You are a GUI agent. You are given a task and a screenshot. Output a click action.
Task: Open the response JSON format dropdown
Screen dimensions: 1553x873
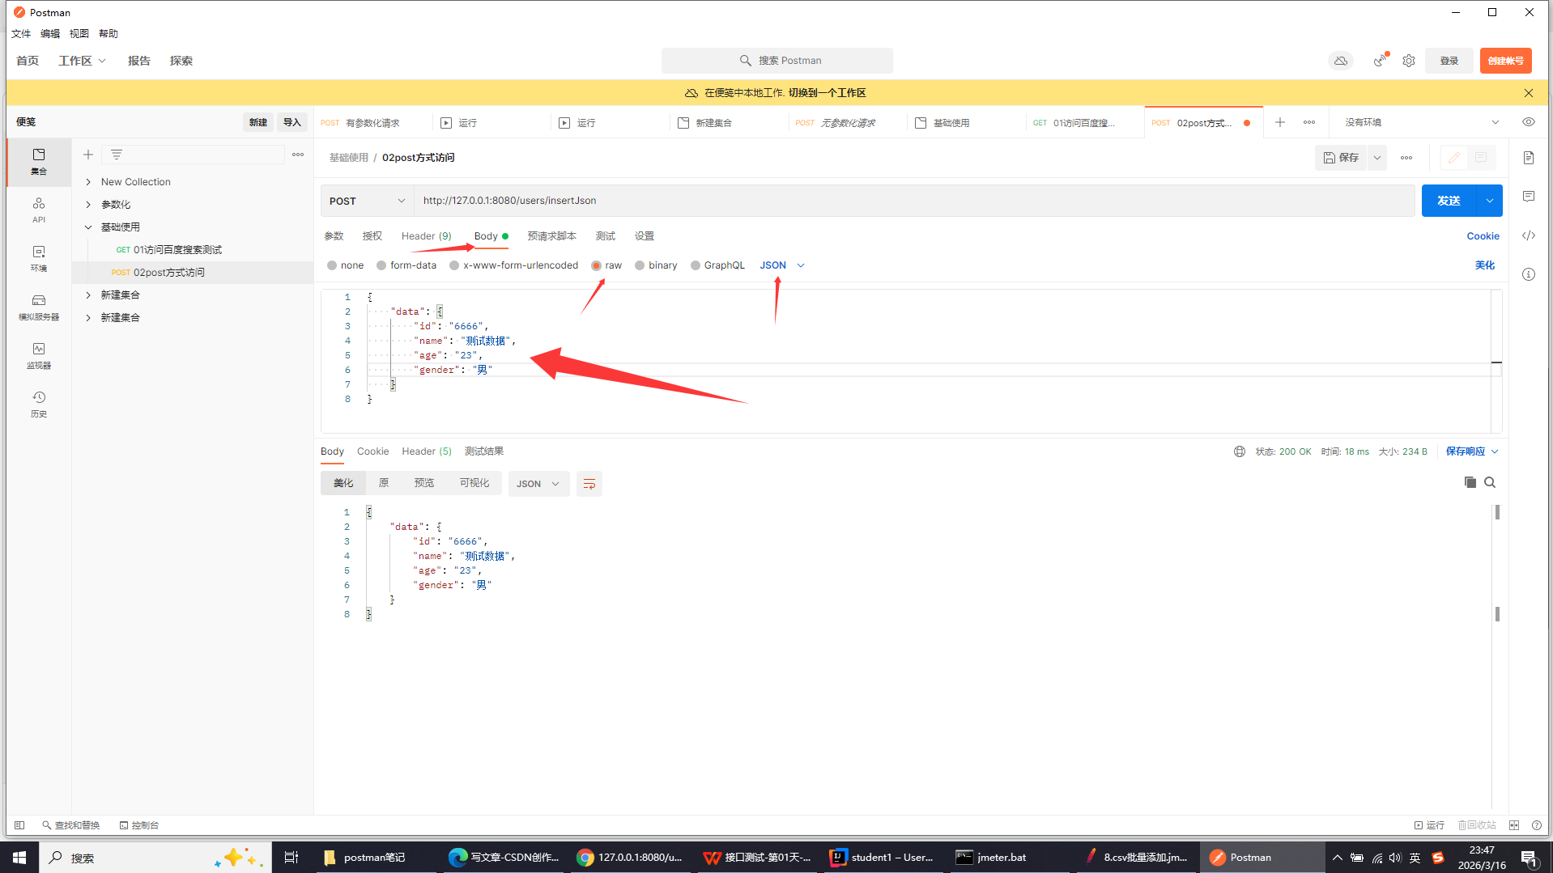pyautogui.click(x=538, y=484)
